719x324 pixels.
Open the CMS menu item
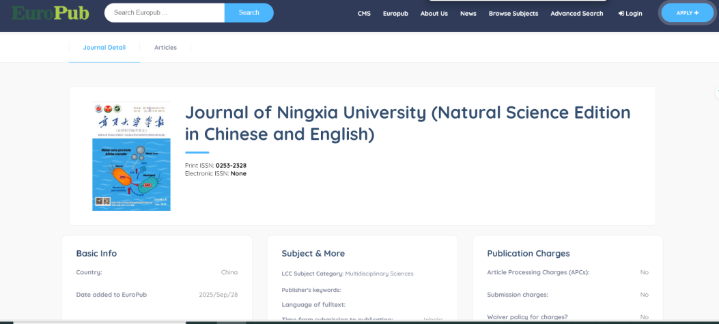pyautogui.click(x=364, y=14)
